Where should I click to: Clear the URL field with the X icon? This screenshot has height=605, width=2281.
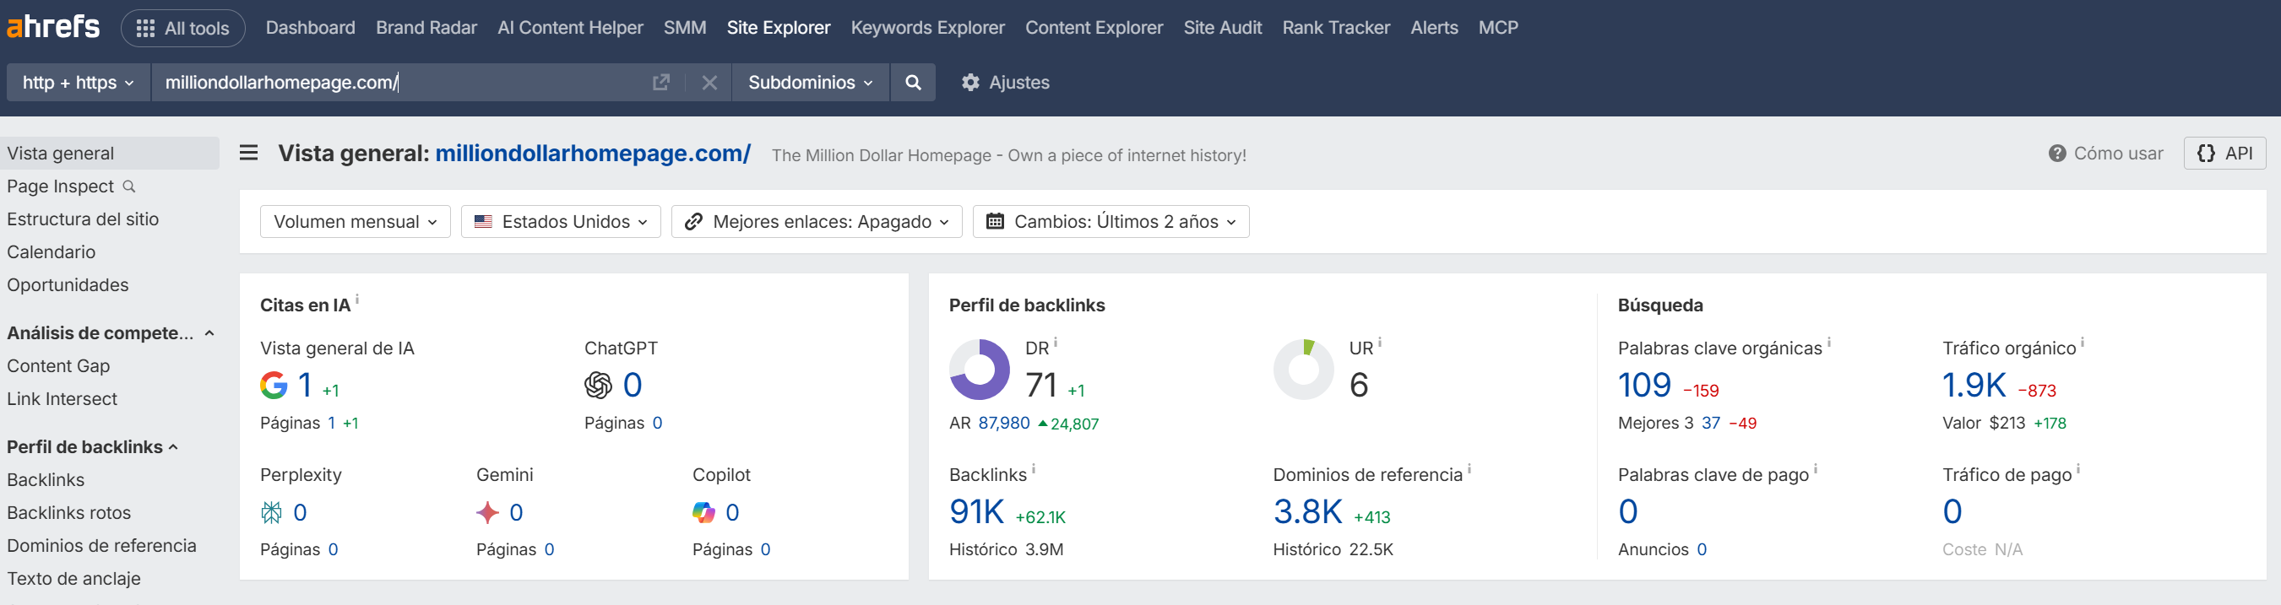click(x=709, y=82)
